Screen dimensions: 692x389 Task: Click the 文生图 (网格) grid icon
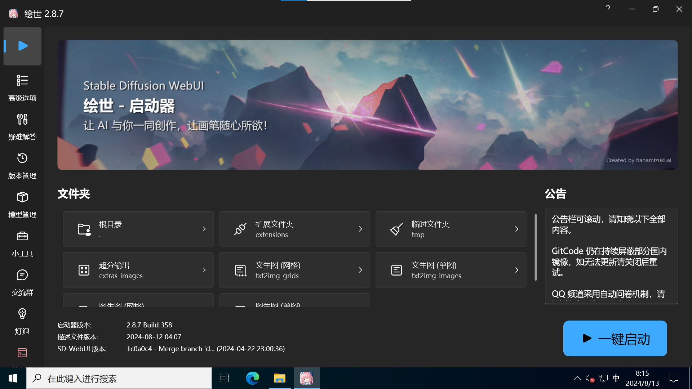click(x=240, y=270)
